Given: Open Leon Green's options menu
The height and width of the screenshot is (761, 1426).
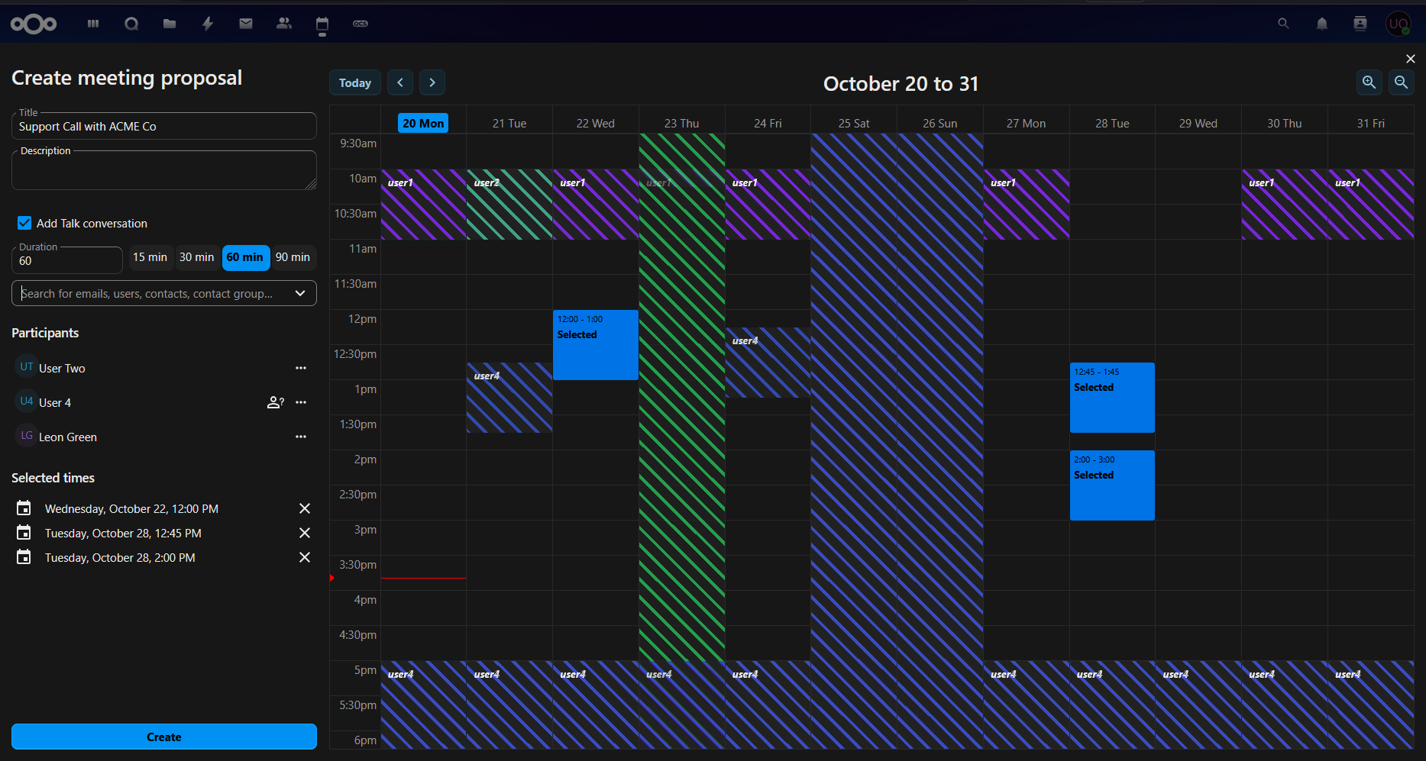Looking at the screenshot, I should (301, 437).
